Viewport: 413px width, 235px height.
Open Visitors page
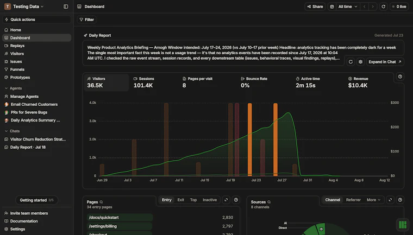tap(36, 54)
